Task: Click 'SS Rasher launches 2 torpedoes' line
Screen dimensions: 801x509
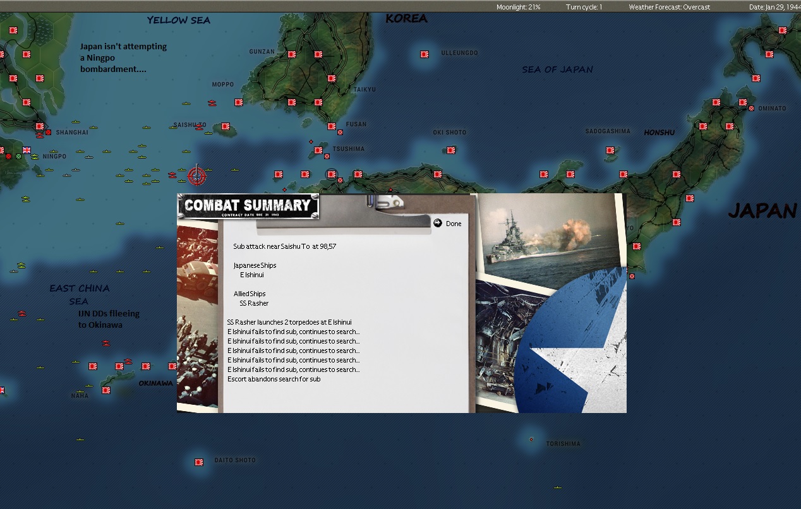Action: [x=289, y=322]
